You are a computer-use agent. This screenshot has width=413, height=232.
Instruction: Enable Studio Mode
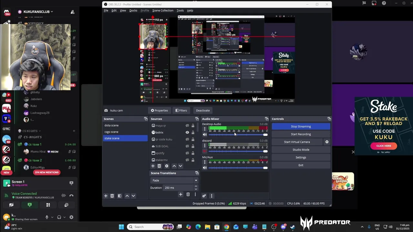pos(301,150)
